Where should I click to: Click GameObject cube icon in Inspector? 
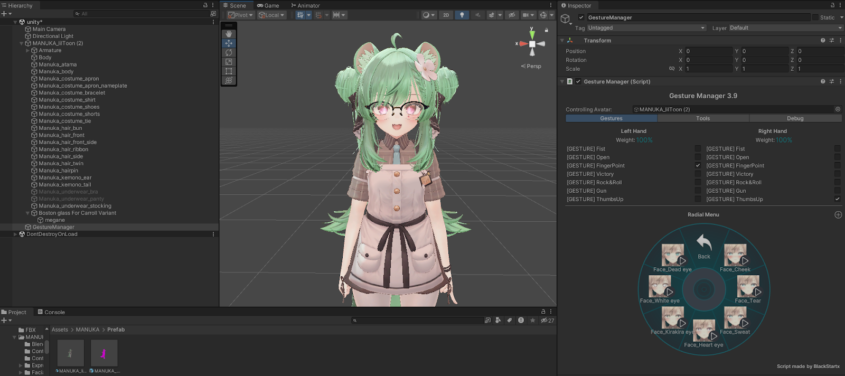[566, 19]
